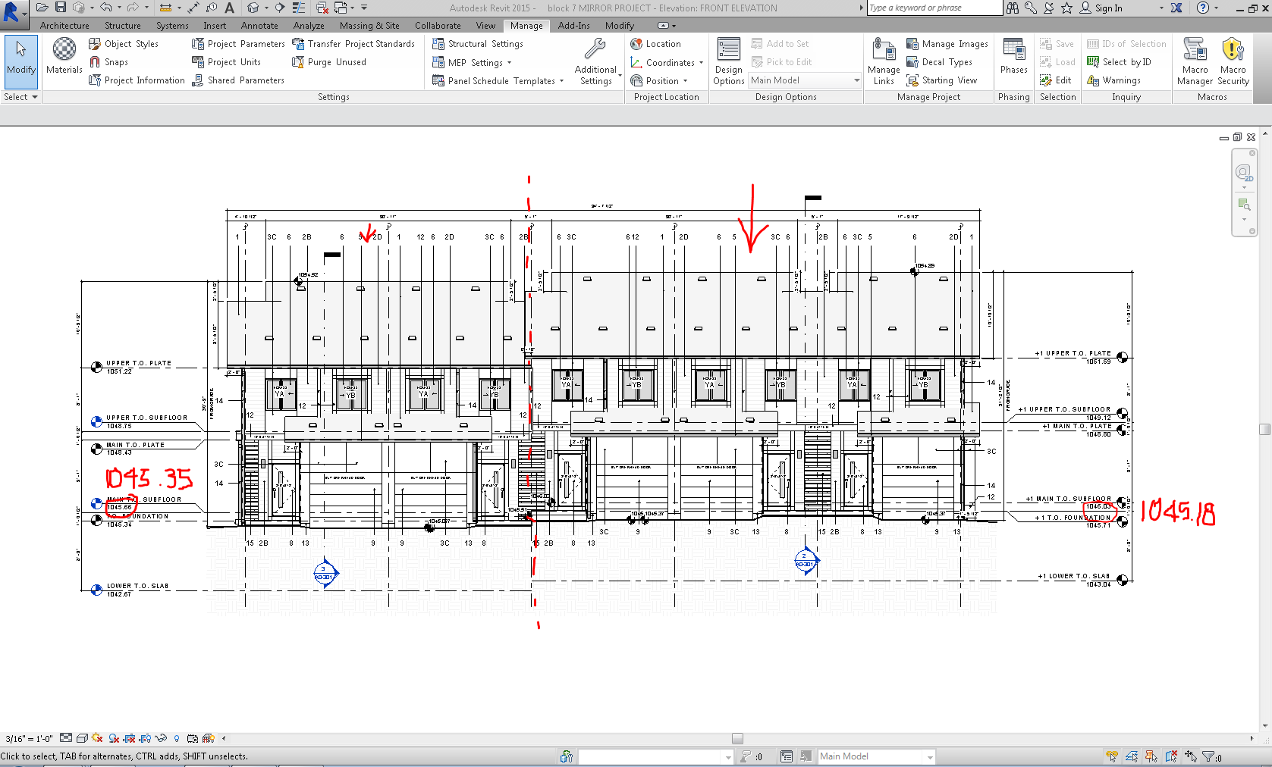Click the vertical view scrollbar thumb
The width and height of the screenshot is (1272, 767).
pyautogui.click(x=1264, y=429)
